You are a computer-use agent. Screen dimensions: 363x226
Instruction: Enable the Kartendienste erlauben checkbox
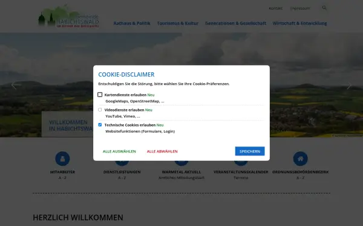click(100, 95)
